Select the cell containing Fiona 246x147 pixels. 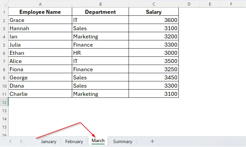pos(40,69)
